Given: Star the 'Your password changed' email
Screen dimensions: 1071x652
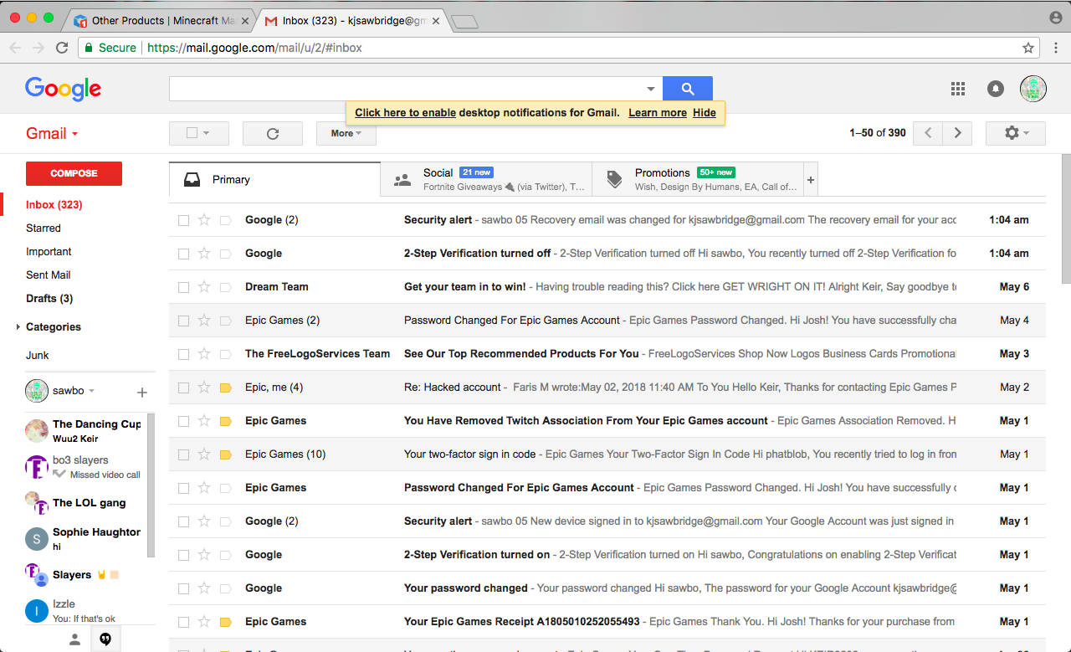Looking at the screenshot, I should click(x=204, y=588).
